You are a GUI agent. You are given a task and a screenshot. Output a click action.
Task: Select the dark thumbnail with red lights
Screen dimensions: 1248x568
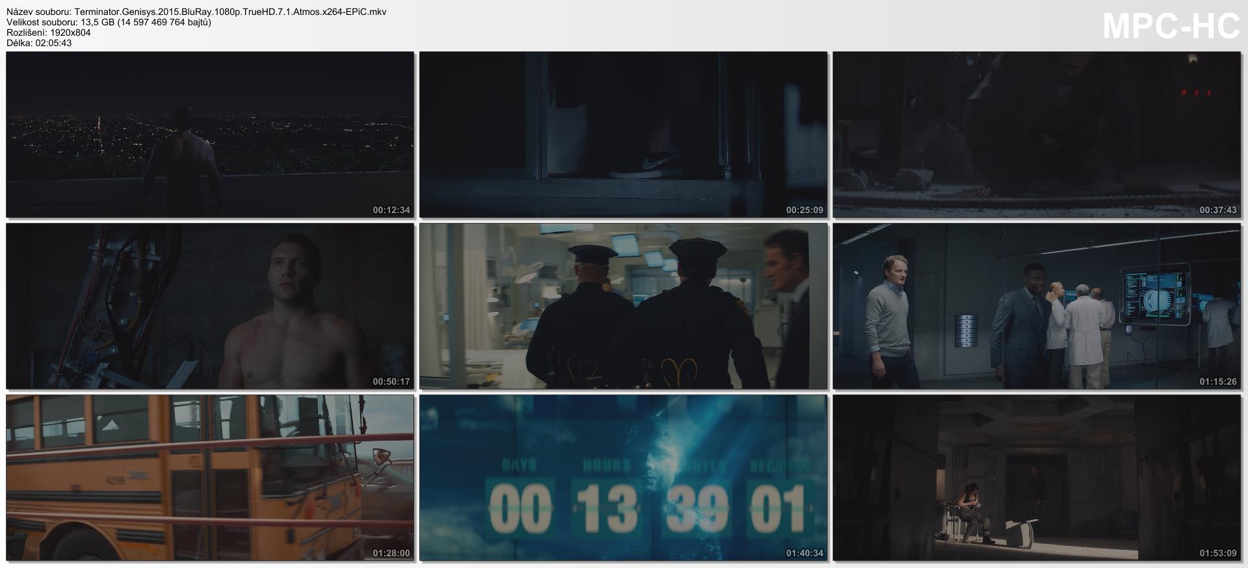1037,135
